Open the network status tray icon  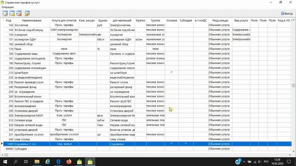pos(255,162)
